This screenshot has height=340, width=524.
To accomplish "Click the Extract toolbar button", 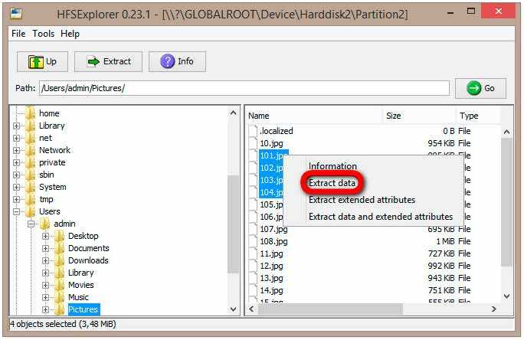I will 108,61.
